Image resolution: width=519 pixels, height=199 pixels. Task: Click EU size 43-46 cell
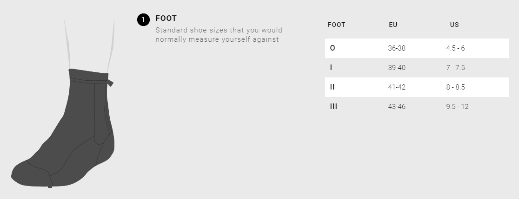point(397,107)
